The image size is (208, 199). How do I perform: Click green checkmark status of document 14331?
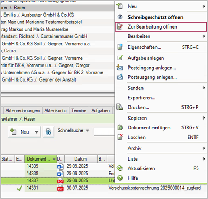[x=20, y=188]
